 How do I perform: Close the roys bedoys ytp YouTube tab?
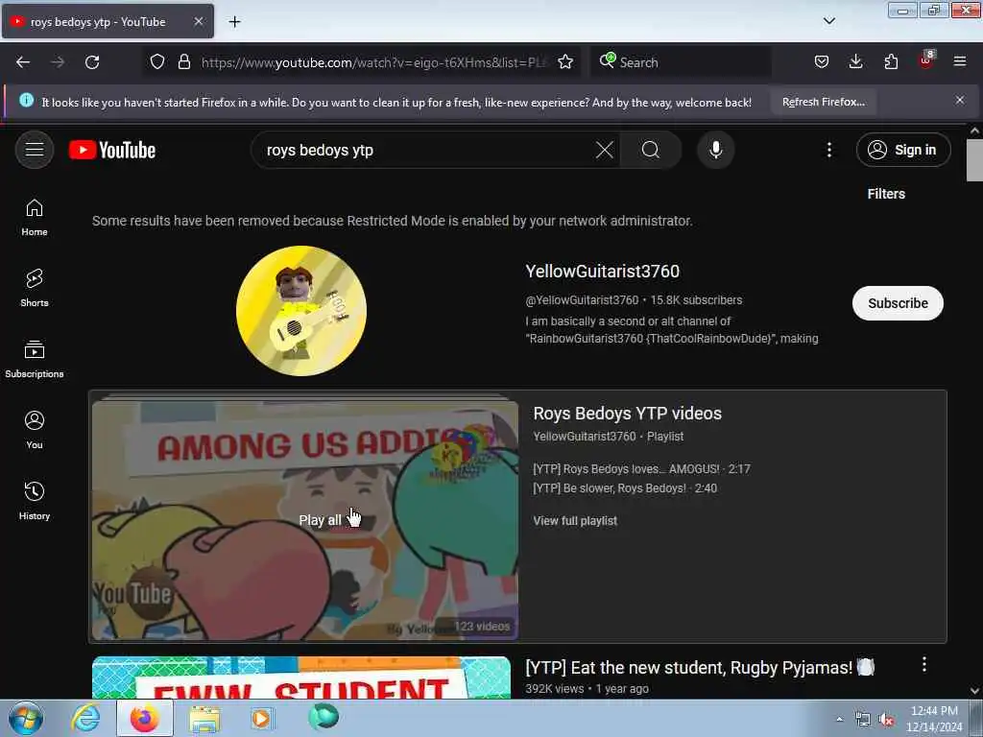pyautogui.click(x=198, y=21)
